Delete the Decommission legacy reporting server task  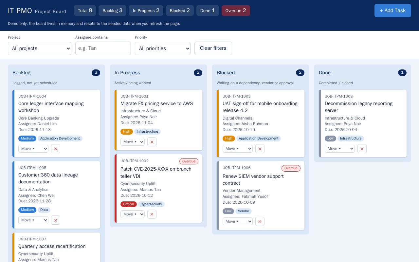[x=362, y=149]
